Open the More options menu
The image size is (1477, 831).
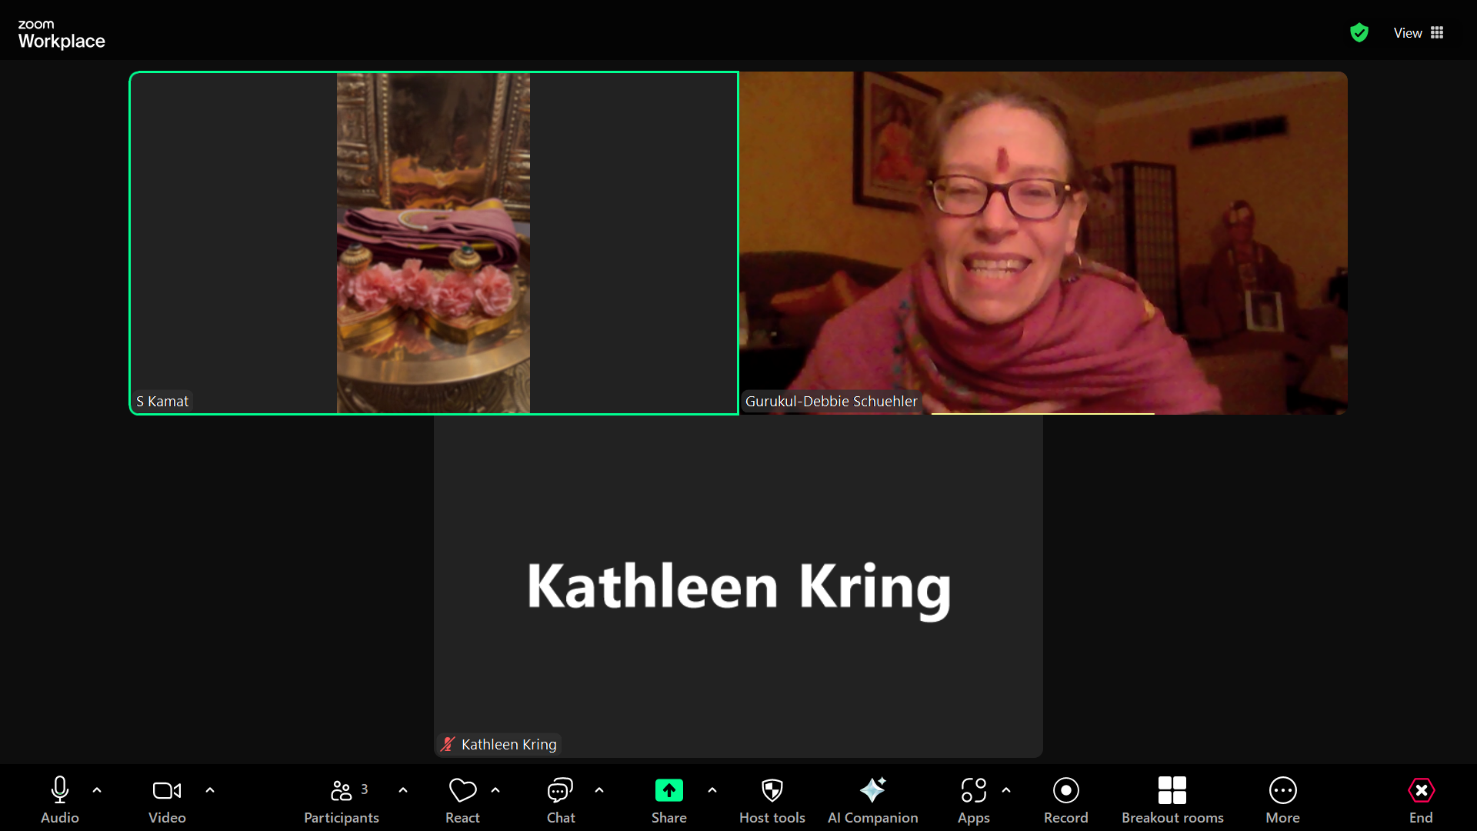pos(1282,790)
